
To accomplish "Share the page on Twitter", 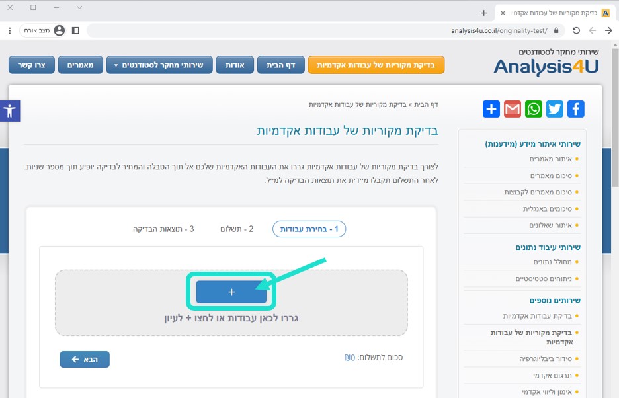I will [x=555, y=109].
